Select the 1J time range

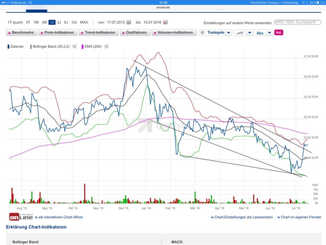pyautogui.click(x=52, y=22)
